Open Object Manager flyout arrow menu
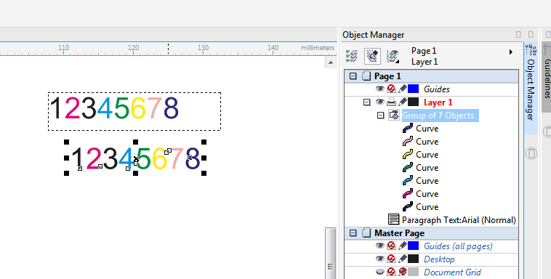 (511, 52)
